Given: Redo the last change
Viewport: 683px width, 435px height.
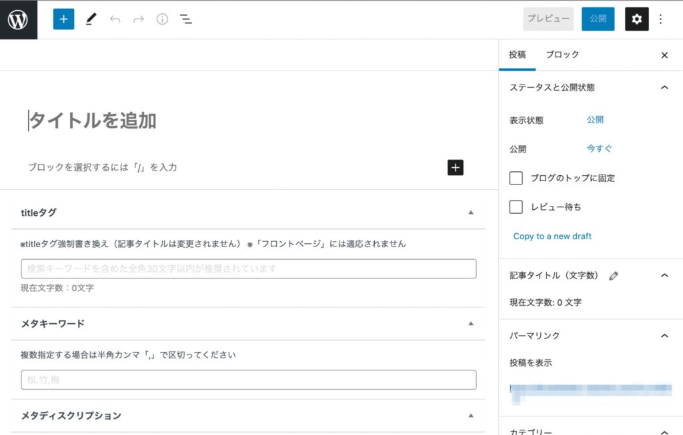Looking at the screenshot, I should click(x=139, y=19).
